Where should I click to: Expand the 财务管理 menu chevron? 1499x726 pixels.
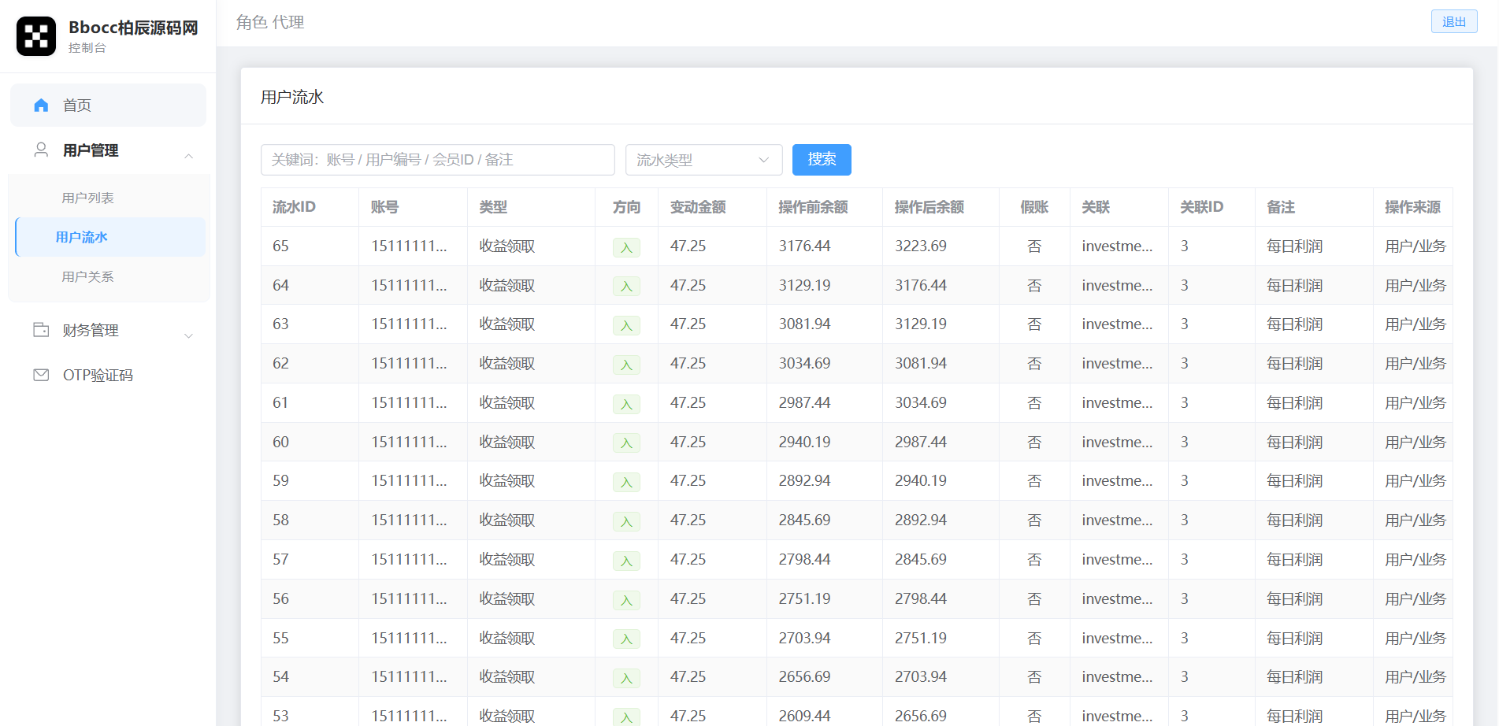189,336
